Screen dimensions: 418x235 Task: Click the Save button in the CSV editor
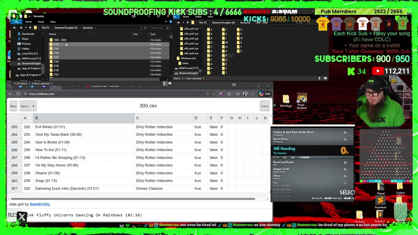pos(265,106)
